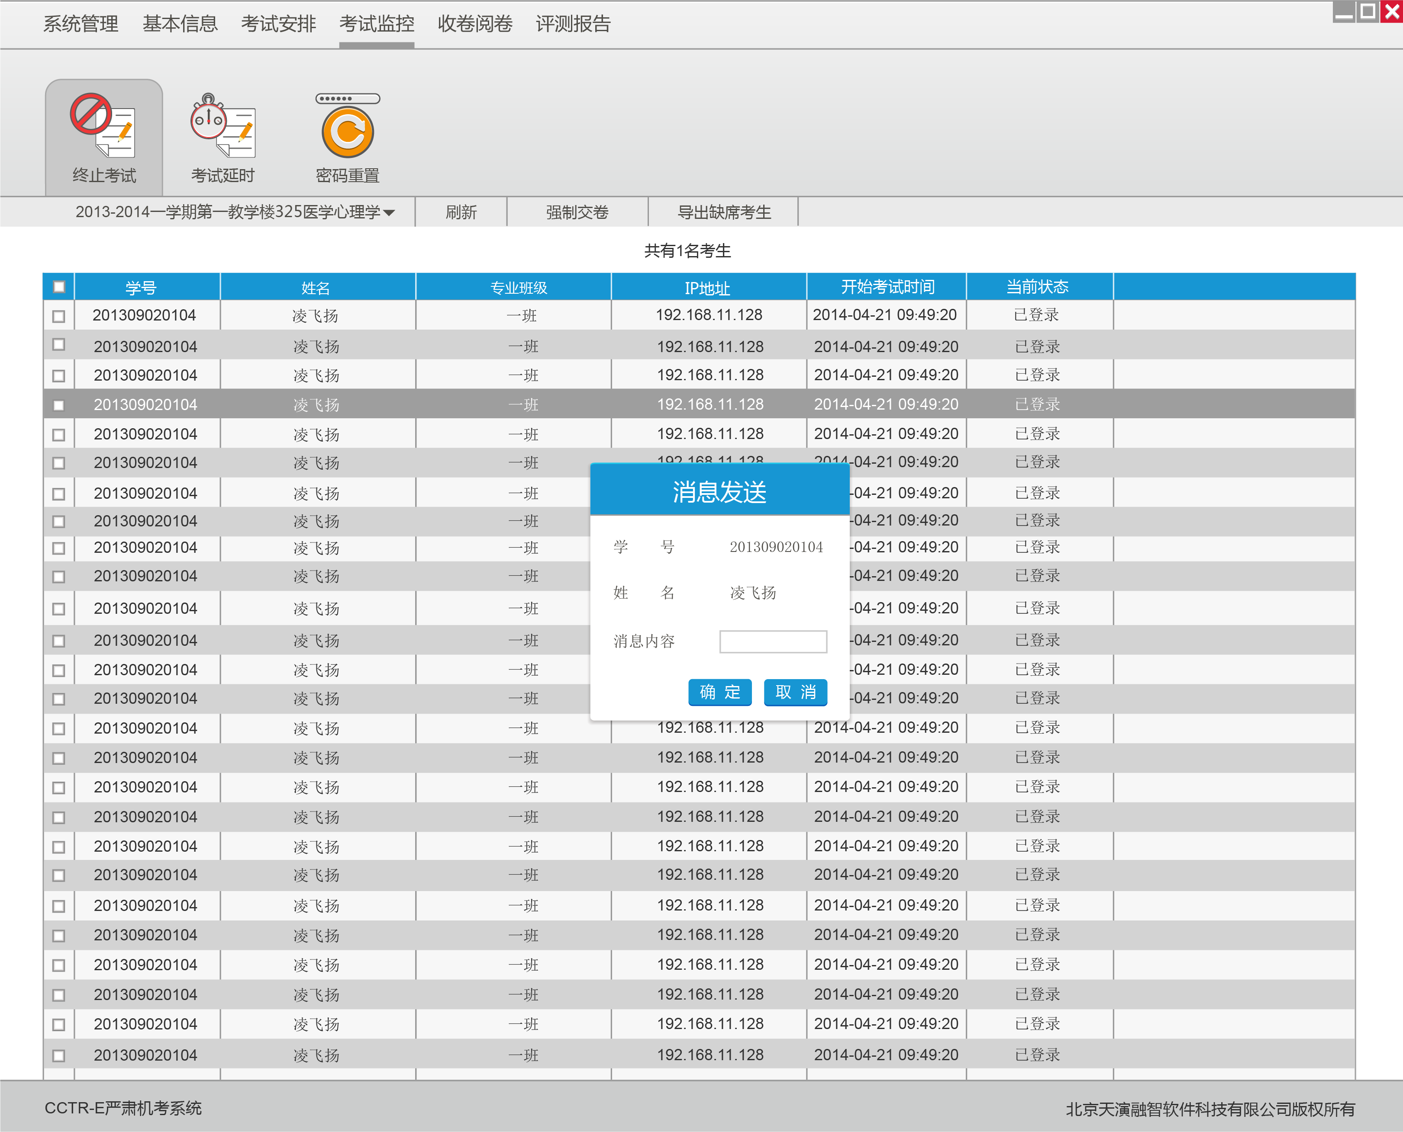Open the 收卷阅卷 menu
The image size is (1403, 1132).
point(475,24)
